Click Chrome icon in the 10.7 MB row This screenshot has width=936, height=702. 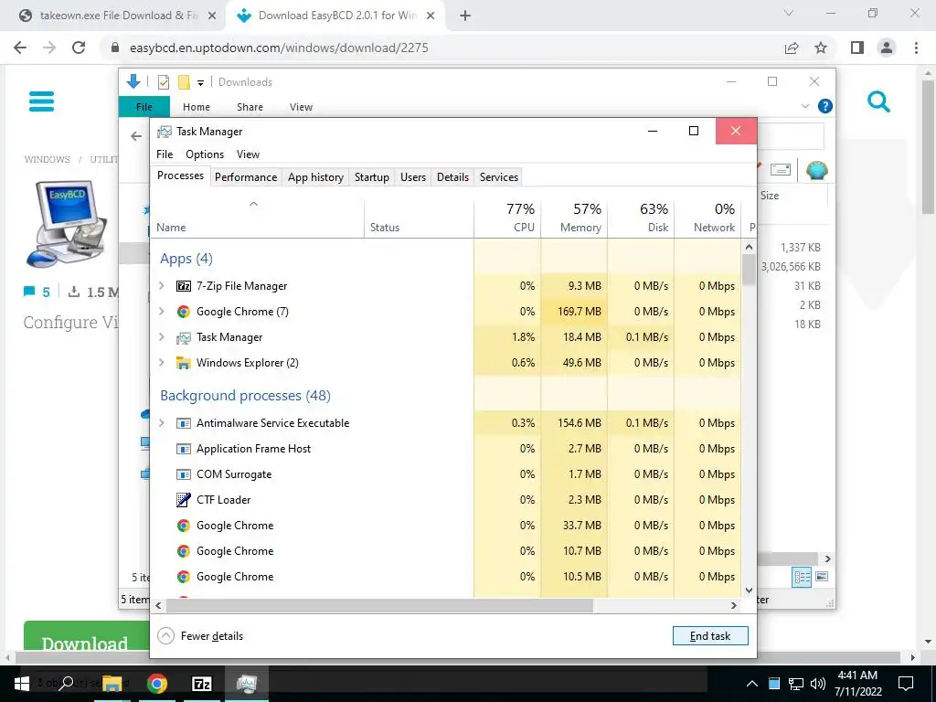tap(183, 551)
